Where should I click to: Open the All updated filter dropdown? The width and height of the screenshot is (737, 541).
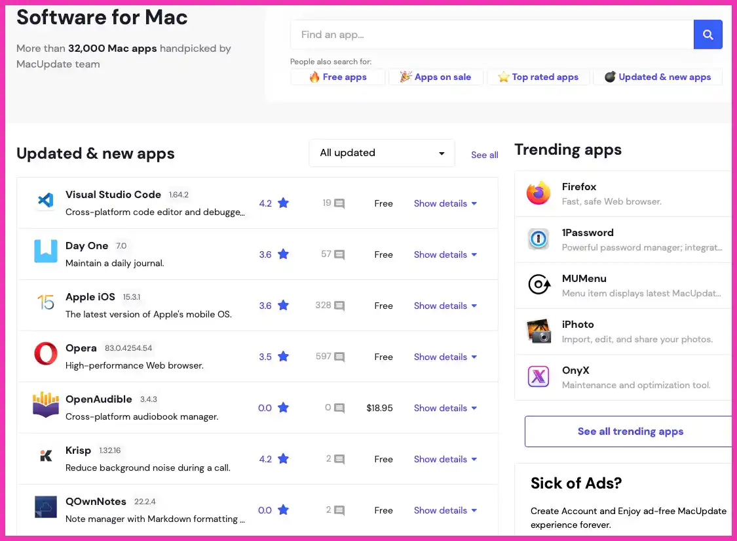point(382,153)
